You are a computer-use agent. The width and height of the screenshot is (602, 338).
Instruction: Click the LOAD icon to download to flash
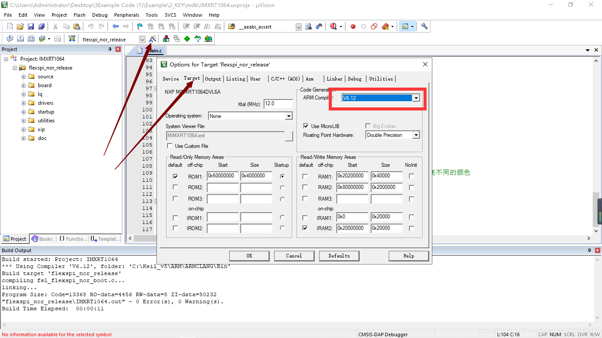[x=72, y=38]
